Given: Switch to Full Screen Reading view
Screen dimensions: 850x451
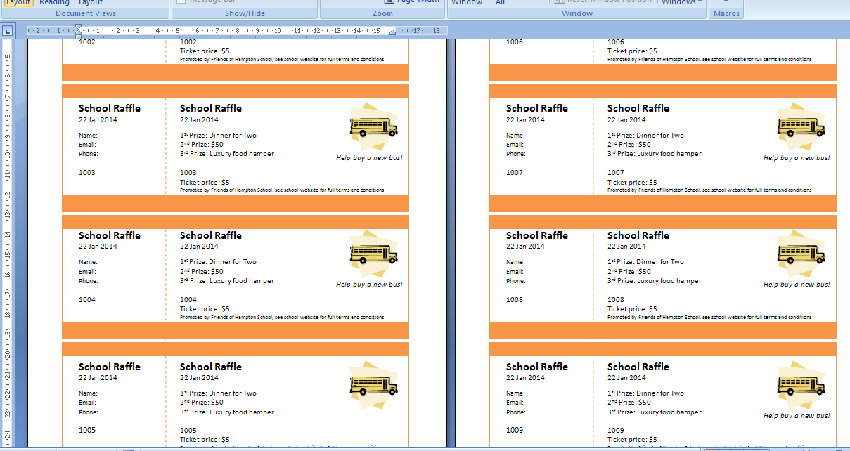Looking at the screenshot, I should point(54,3).
